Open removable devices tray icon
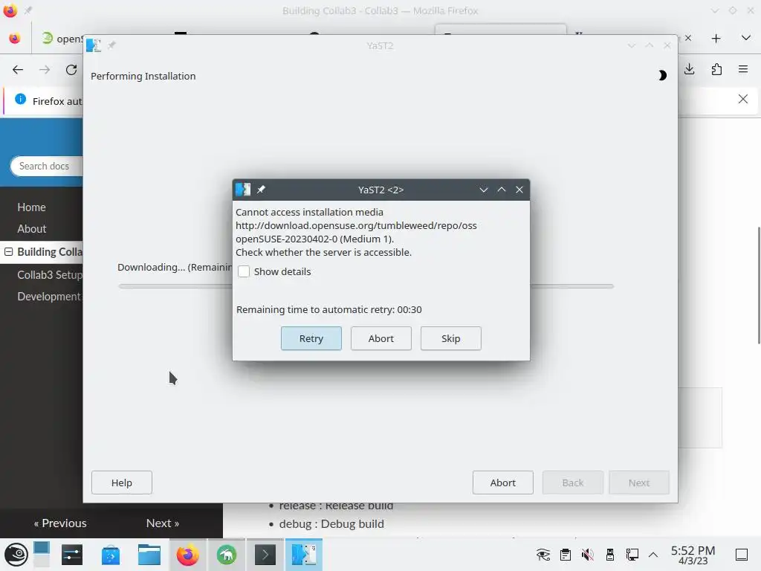Screen dimensions: 761x571 pyautogui.click(x=610, y=555)
